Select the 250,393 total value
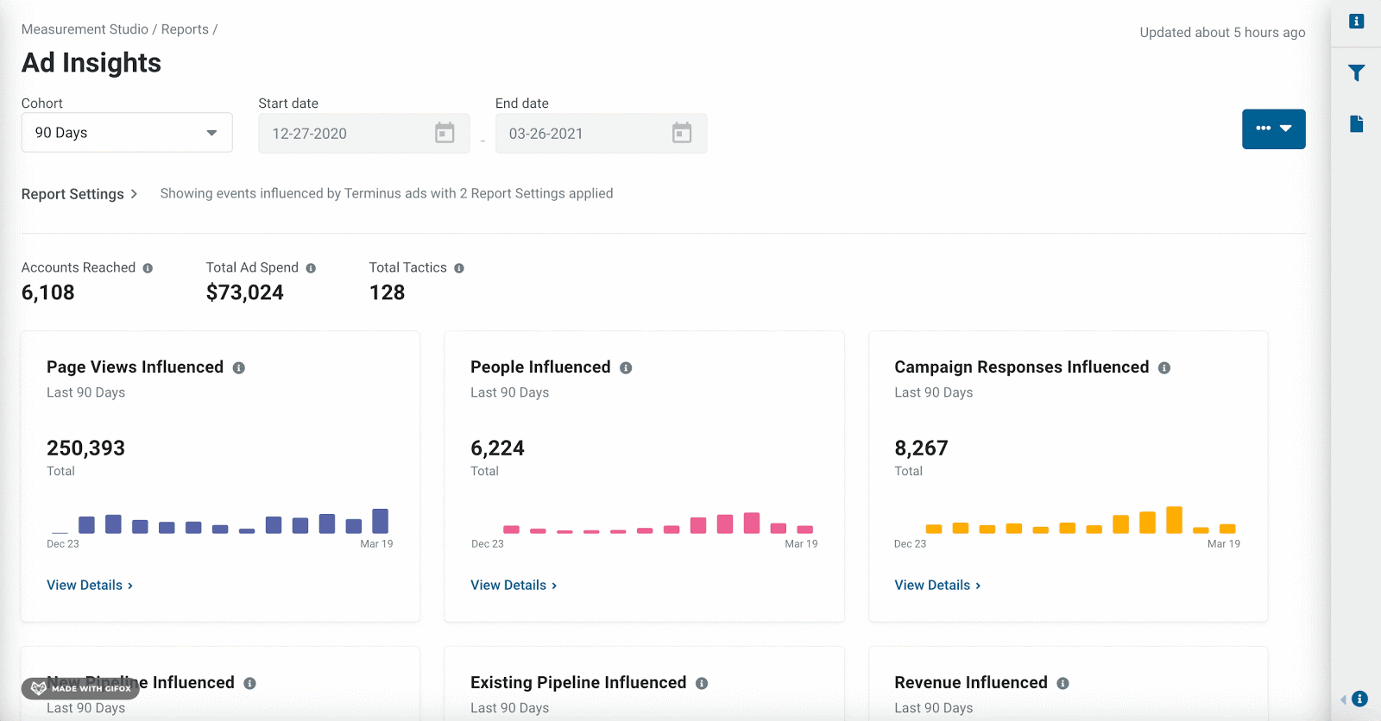Screen dimensions: 1381x721 [85, 448]
